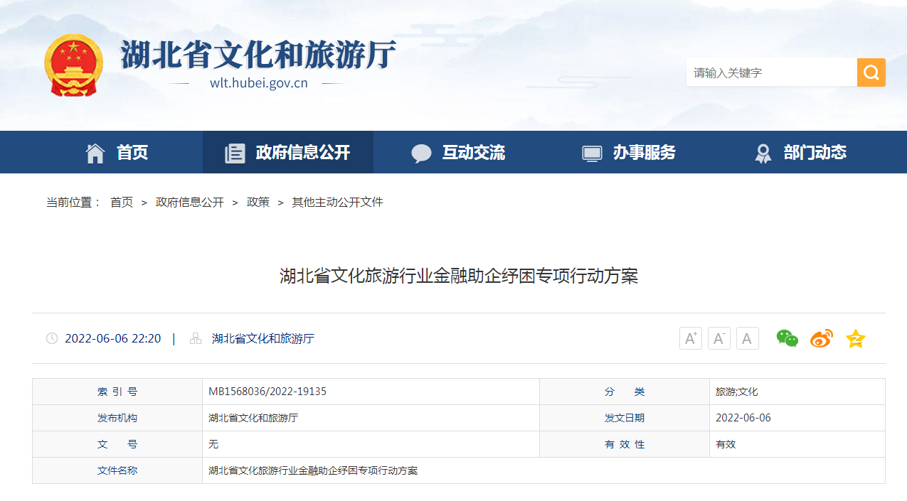Image resolution: width=907 pixels, height=501 pixels.
Task: Increase font size with A+ icon
Action: click(690, 338)
